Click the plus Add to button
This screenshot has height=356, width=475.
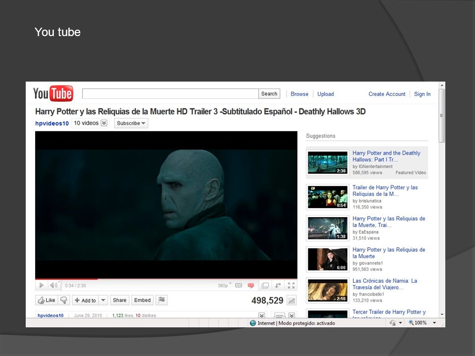(85, 300)
